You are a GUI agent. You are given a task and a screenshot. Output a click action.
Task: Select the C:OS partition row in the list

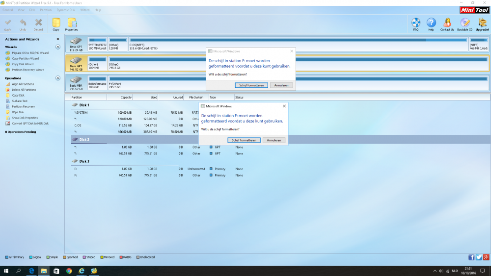point(78,125)
